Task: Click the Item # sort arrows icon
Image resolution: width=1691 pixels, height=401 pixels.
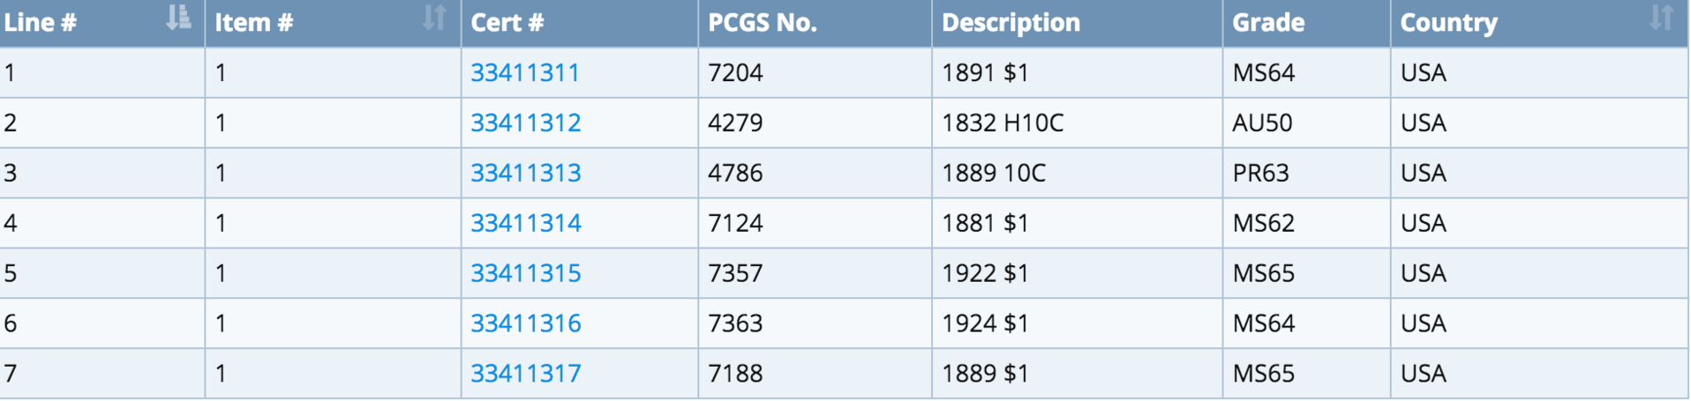Action: [x=433, y=18]
